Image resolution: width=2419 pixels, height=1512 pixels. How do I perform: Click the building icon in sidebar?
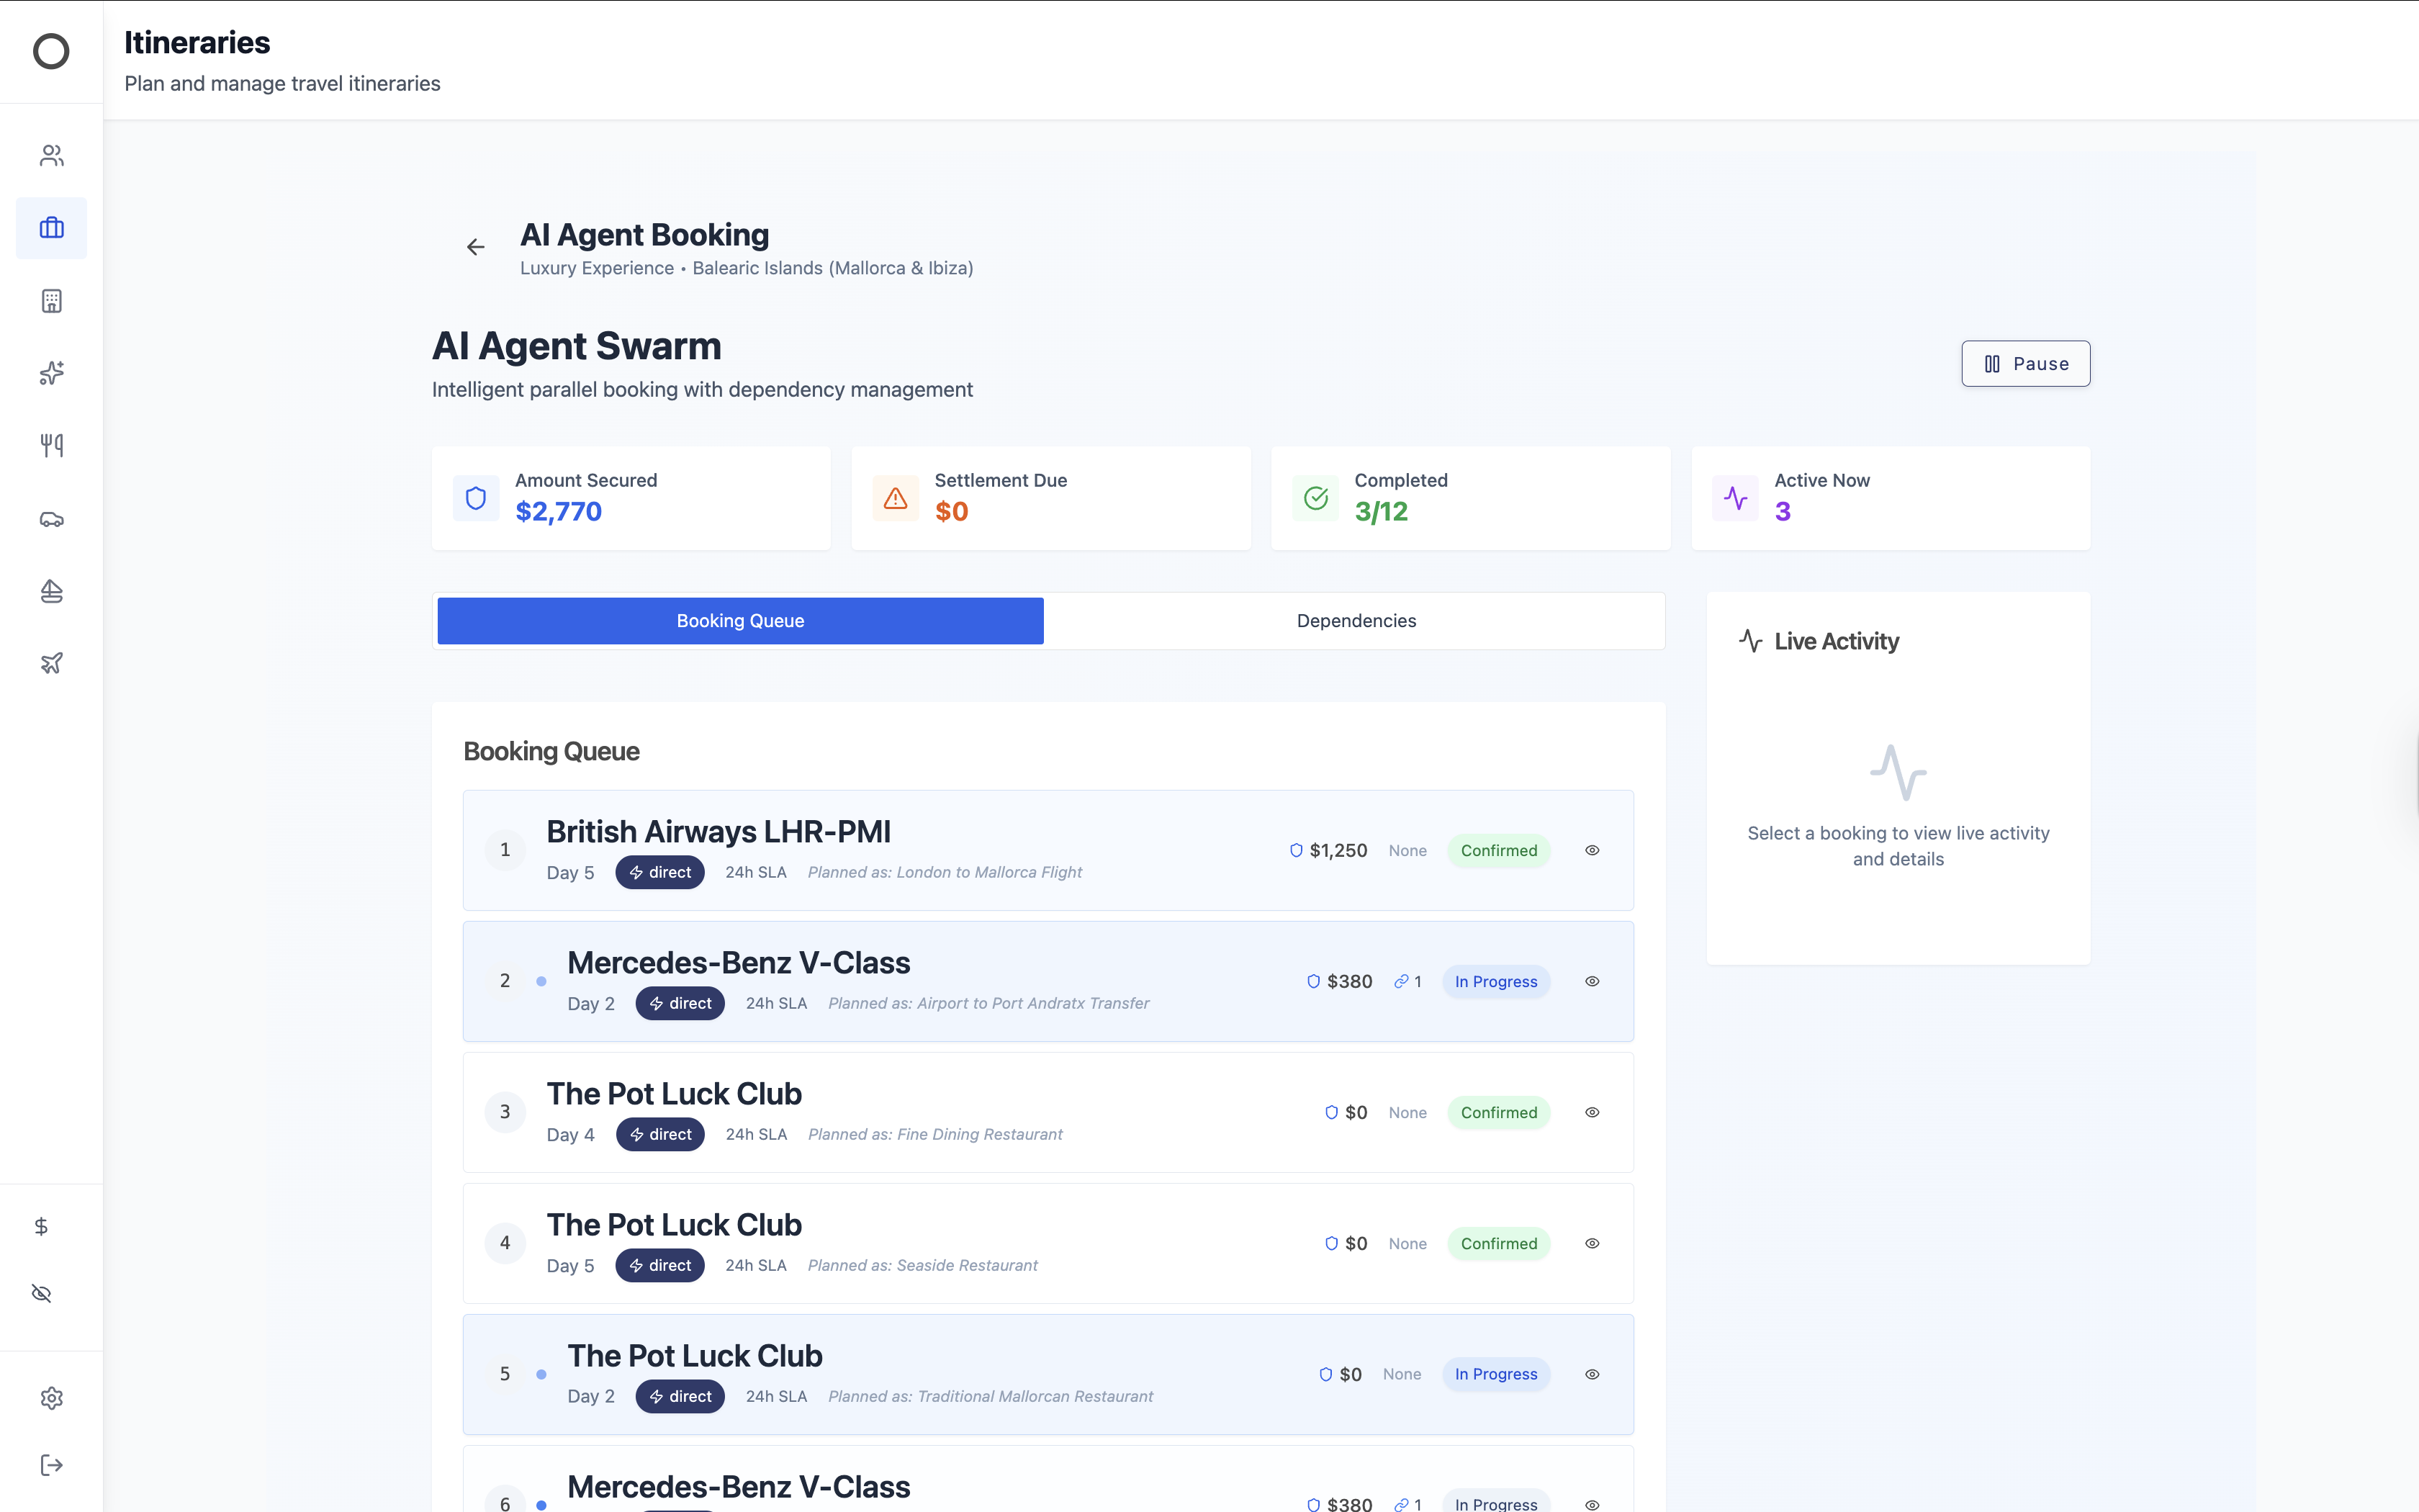[x=51, y=300]
